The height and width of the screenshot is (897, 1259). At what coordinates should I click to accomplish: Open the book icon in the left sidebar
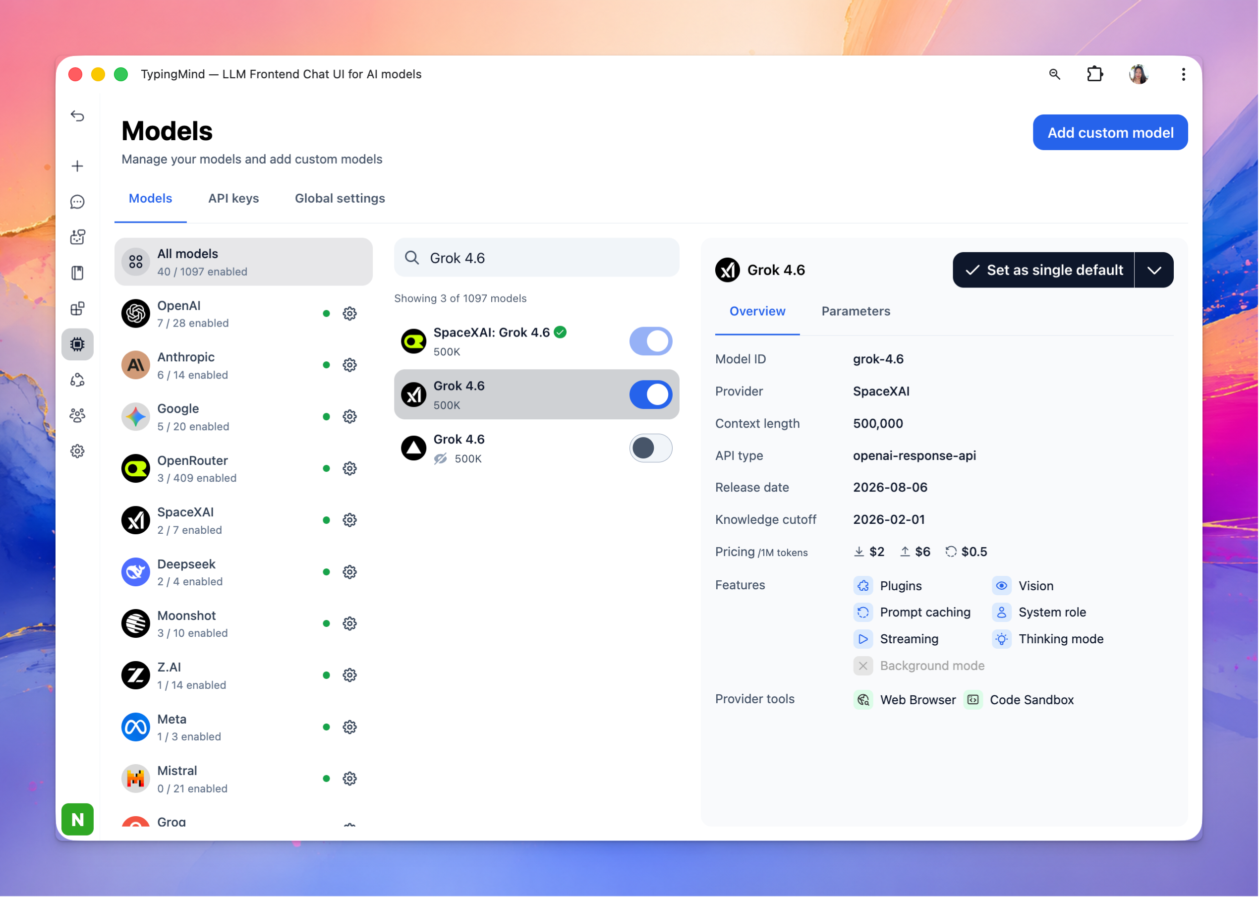pos(77,273)
